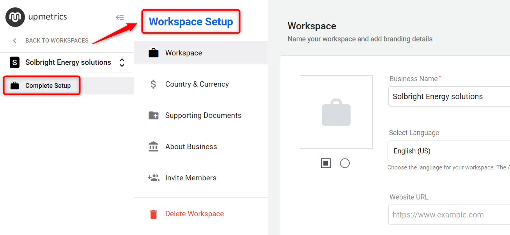Click the Complete Setup sidebar item
510x235 pixels.
click(67, 85)
